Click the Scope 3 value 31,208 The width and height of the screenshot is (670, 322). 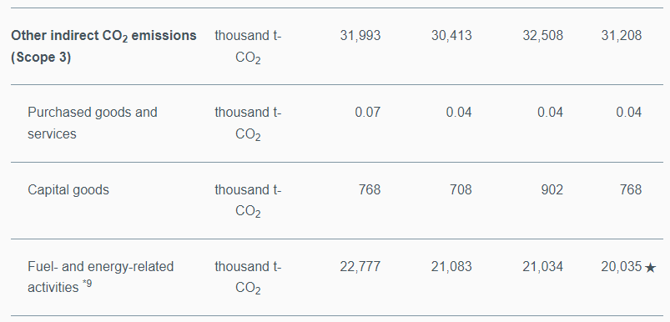pyautogui.click(x=622, y=35)
